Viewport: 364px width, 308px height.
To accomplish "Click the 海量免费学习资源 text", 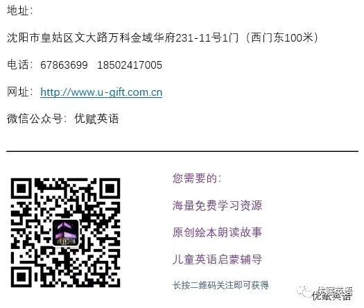I will coord(217,205).
